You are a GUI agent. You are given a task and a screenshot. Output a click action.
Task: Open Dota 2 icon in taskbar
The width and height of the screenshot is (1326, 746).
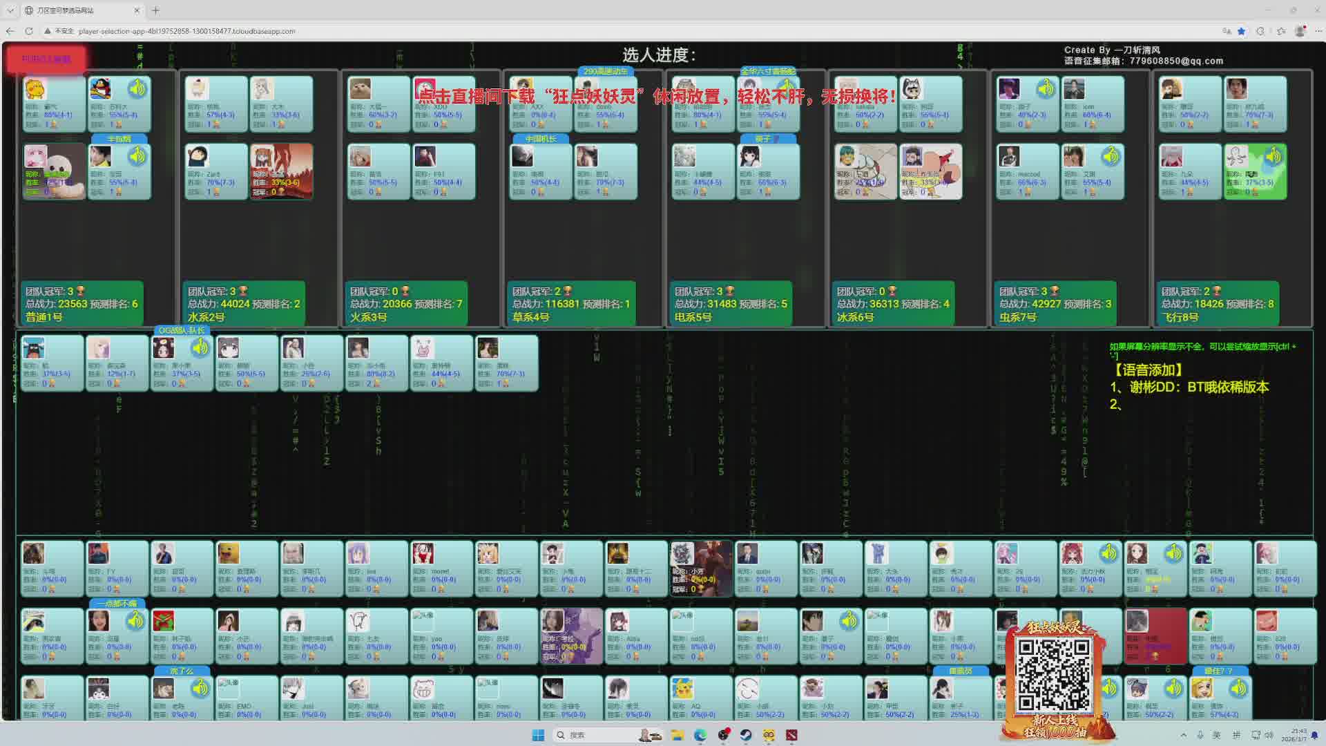(791, 735)
